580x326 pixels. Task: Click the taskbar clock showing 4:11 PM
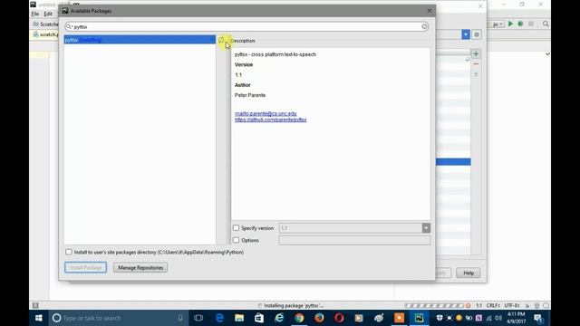click(516, 318)
